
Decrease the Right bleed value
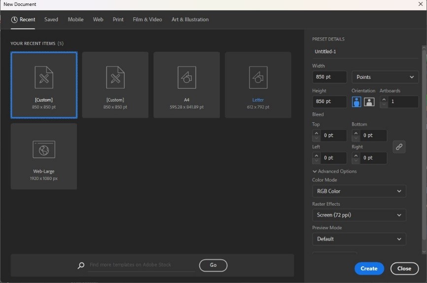pyautogui.click(x=356, y=161)
